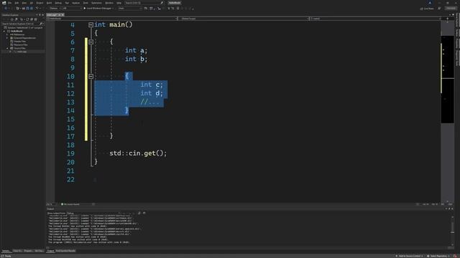Click Add to Source Control in status bar
Image resolution: width=460 pixels, height=258 pixels.
pyautogui.click(x=409, y=256)
